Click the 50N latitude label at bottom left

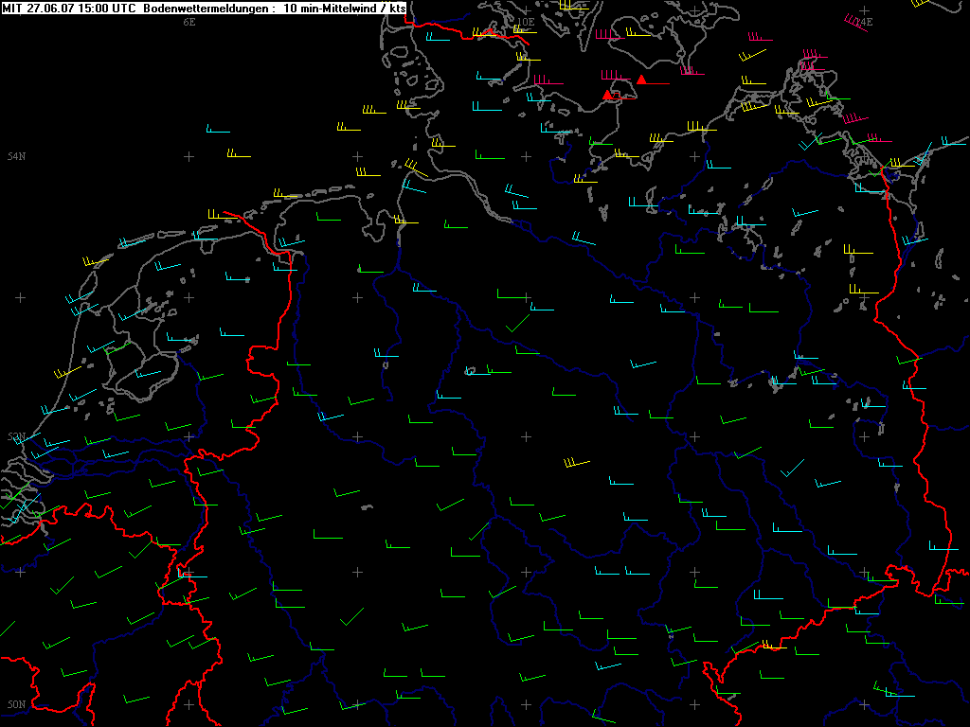pos(16,705)
